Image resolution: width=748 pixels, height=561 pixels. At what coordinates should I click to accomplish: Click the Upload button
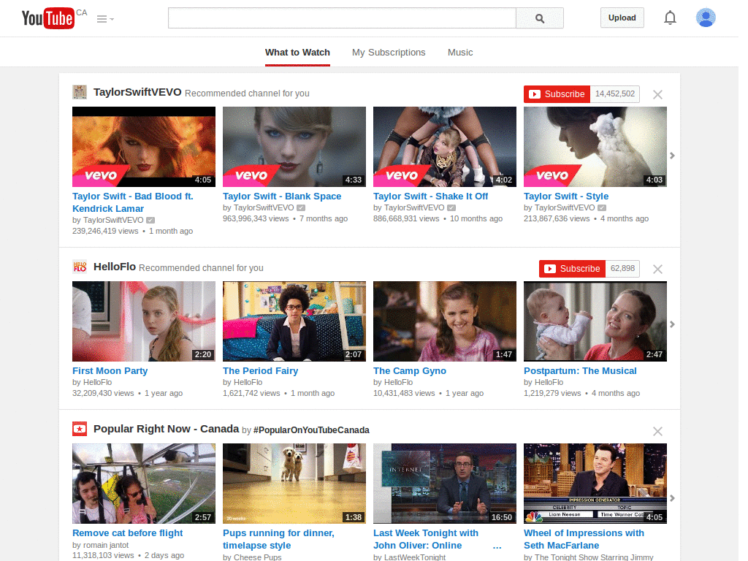click(622, 18)
